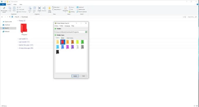Select OneDrive in the navigation pane
The image size is (199, 107).
click(x=7, y=25)
